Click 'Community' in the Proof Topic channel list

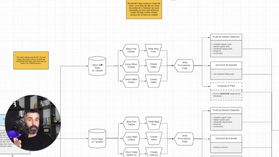click(x=218, y=127)
